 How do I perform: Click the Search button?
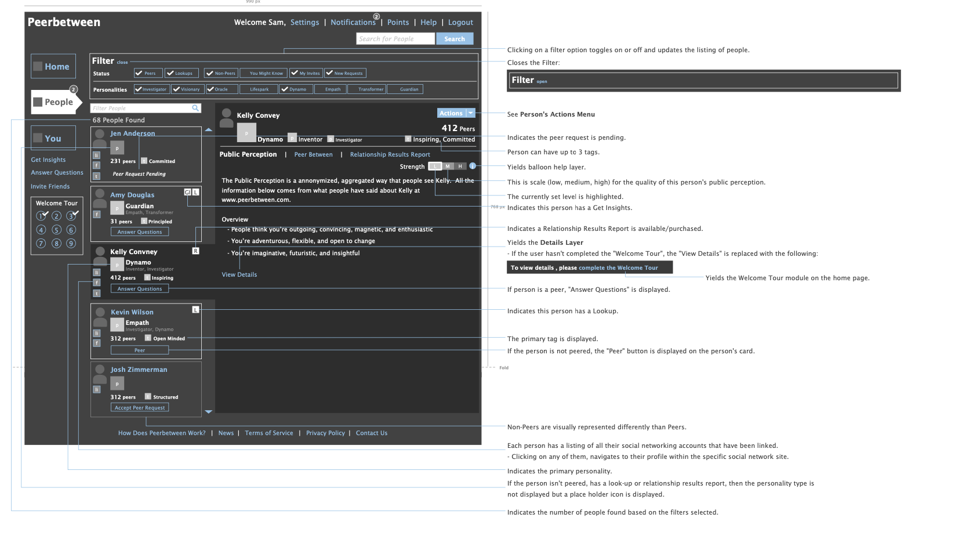[455, 39]
